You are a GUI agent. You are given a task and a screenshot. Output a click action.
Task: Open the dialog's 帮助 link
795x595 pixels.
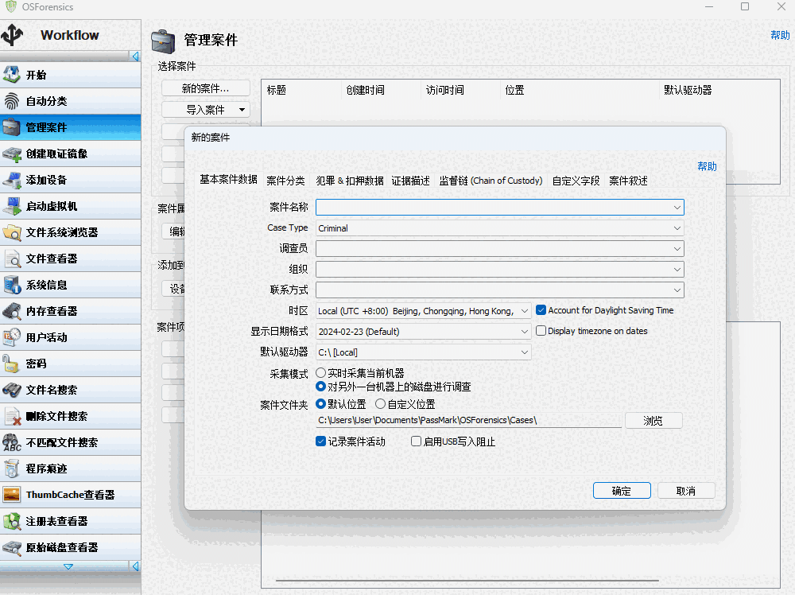[x=707, y=166]
